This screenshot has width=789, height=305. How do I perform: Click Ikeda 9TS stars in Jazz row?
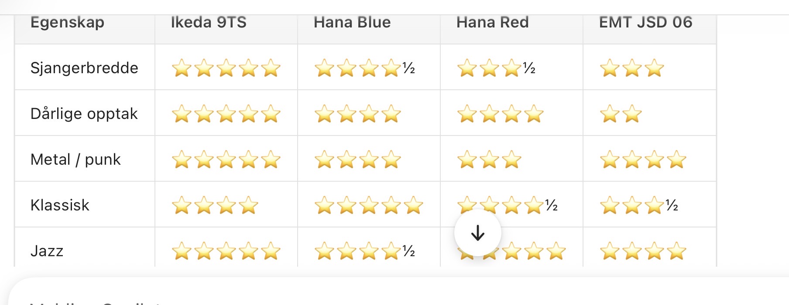click(x=226, y=251)
